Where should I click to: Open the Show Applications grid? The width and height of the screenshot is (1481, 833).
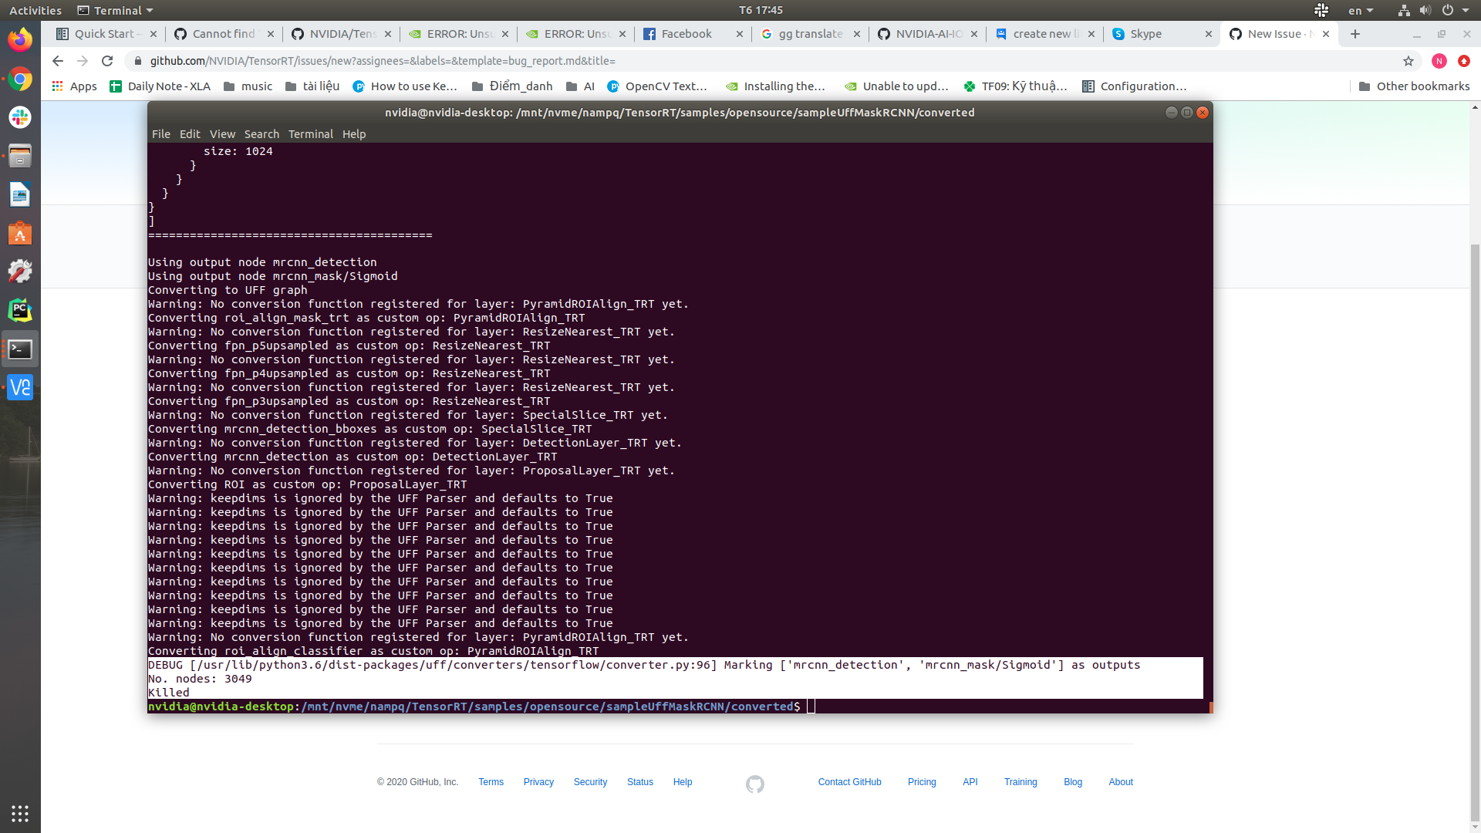tap(19, 814)
